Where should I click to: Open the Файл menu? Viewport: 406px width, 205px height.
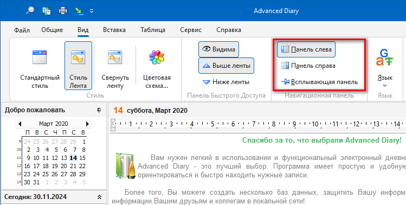22,30
